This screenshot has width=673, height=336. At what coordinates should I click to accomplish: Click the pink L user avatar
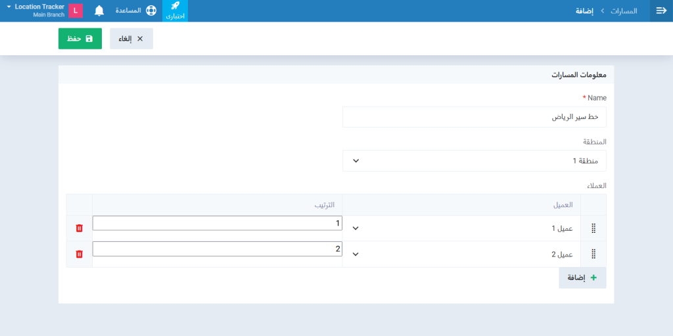point(76,11)
